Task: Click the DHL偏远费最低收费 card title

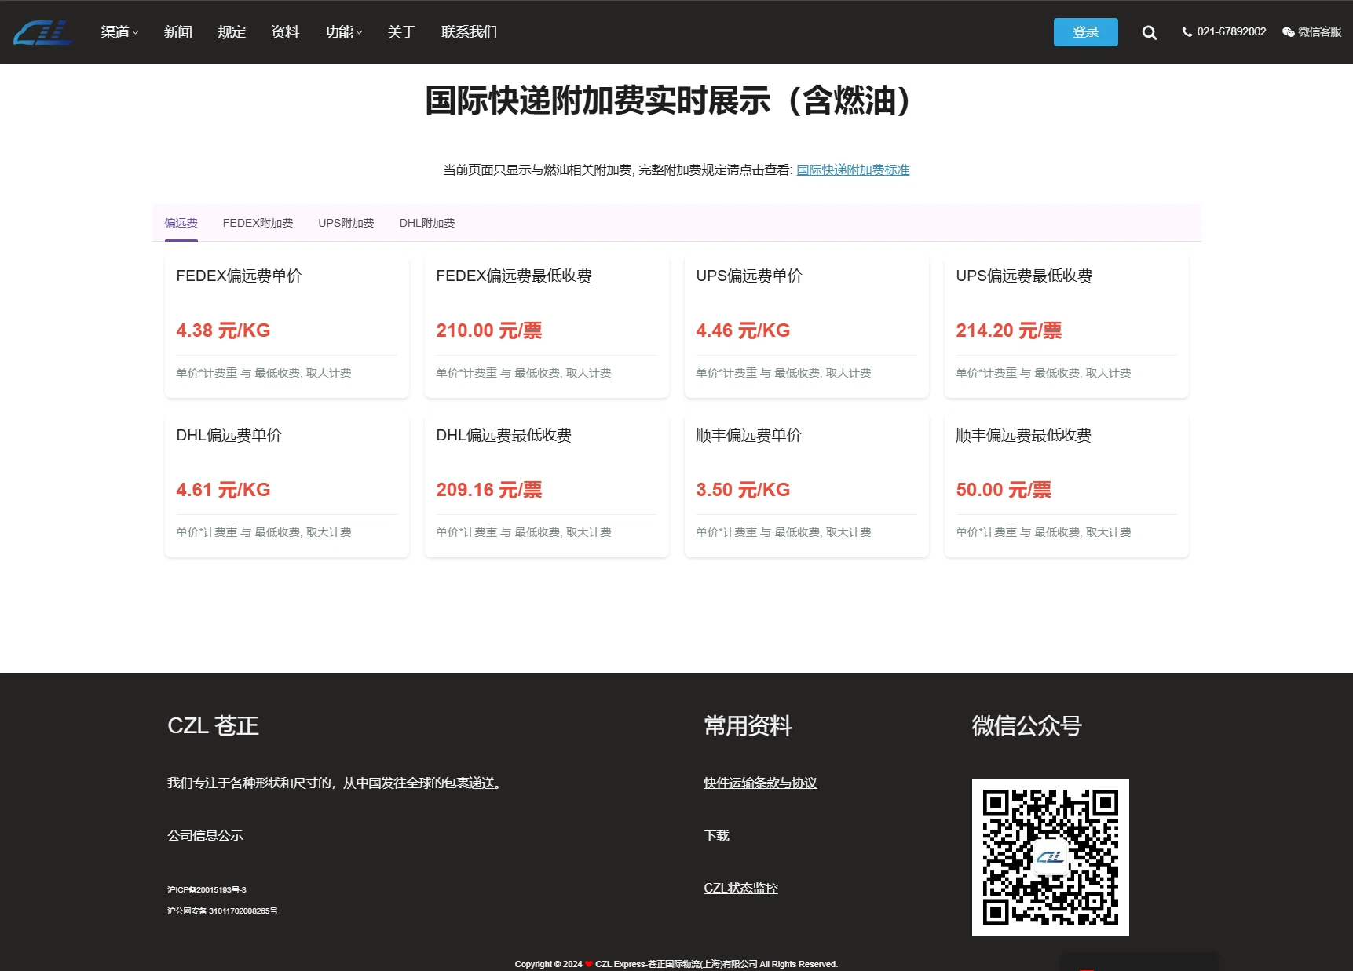Action: coord(504,435)
